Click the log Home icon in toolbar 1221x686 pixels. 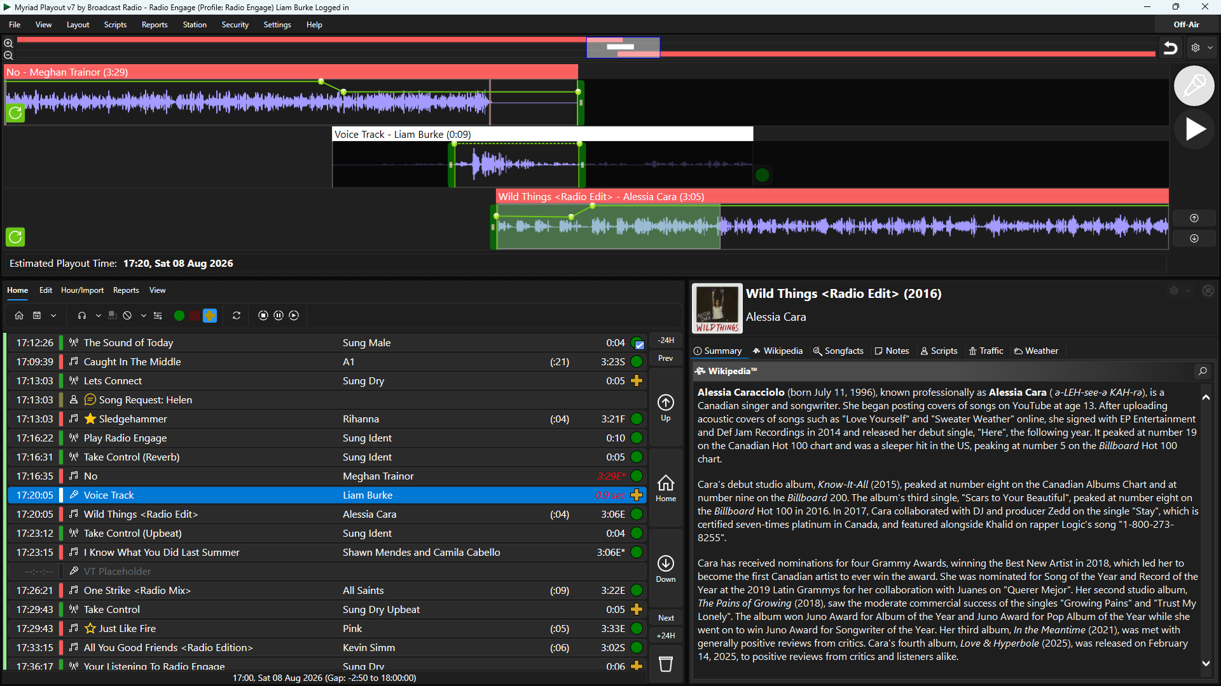[x=19, y=316]
